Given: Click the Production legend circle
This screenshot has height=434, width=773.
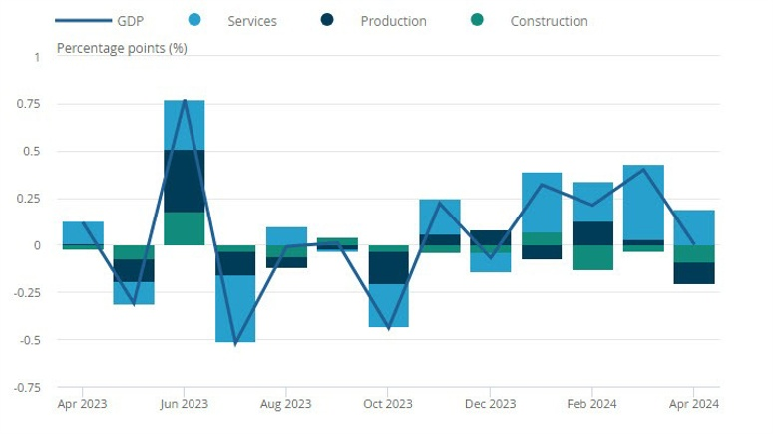Looking at the screenshot, I should click(x=327, y=20).
